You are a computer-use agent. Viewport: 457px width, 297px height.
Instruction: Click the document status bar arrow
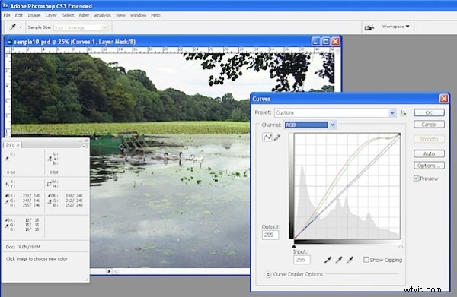click(x=109, y=271)
